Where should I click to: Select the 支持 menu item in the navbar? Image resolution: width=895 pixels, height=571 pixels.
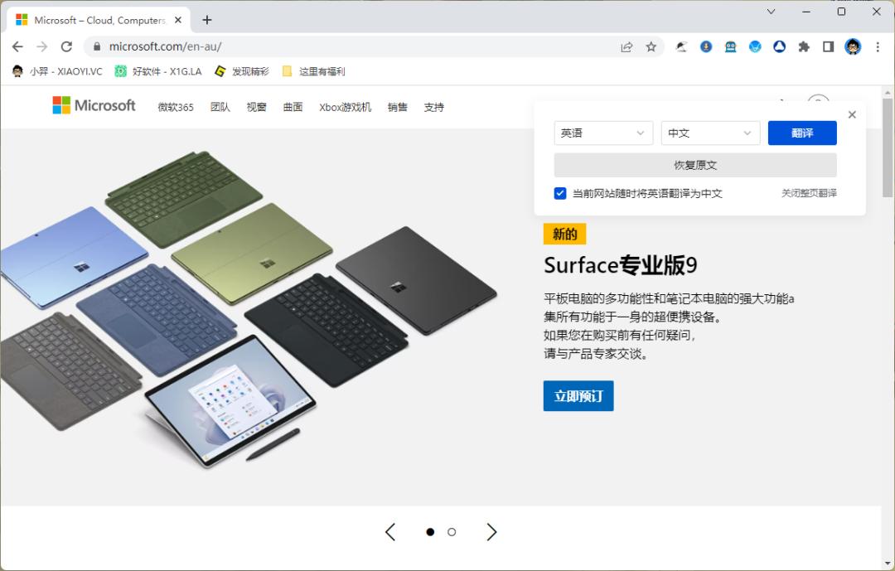[x=433, y=107]
